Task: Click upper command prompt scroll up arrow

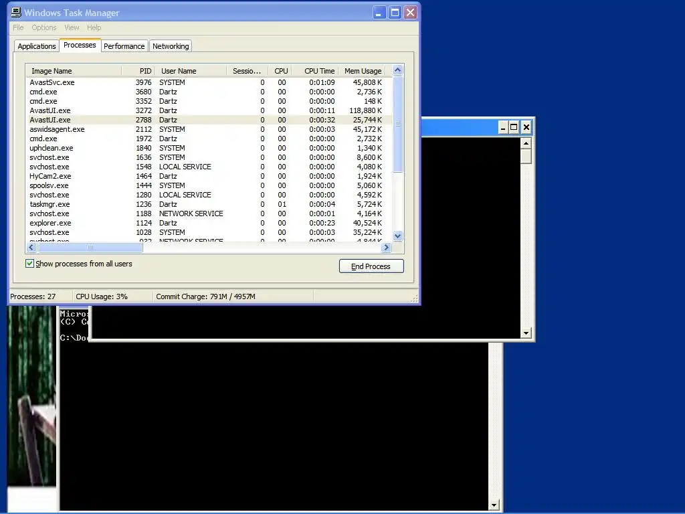Action: point(526,143)
